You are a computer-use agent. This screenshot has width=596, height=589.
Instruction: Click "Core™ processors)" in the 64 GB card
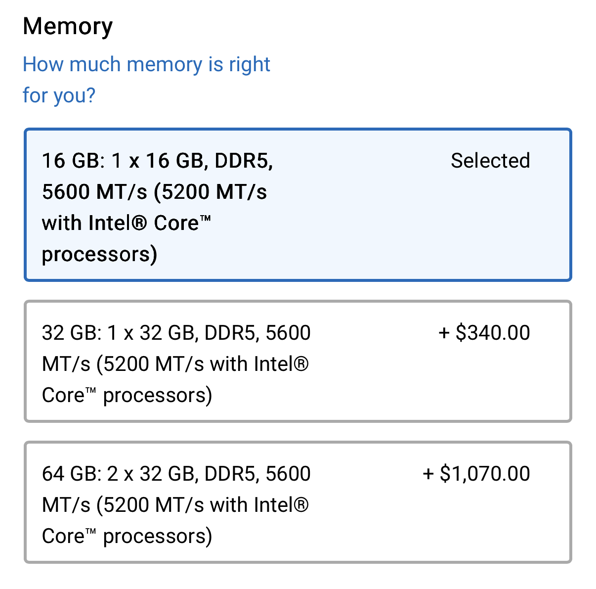point(127,536)
